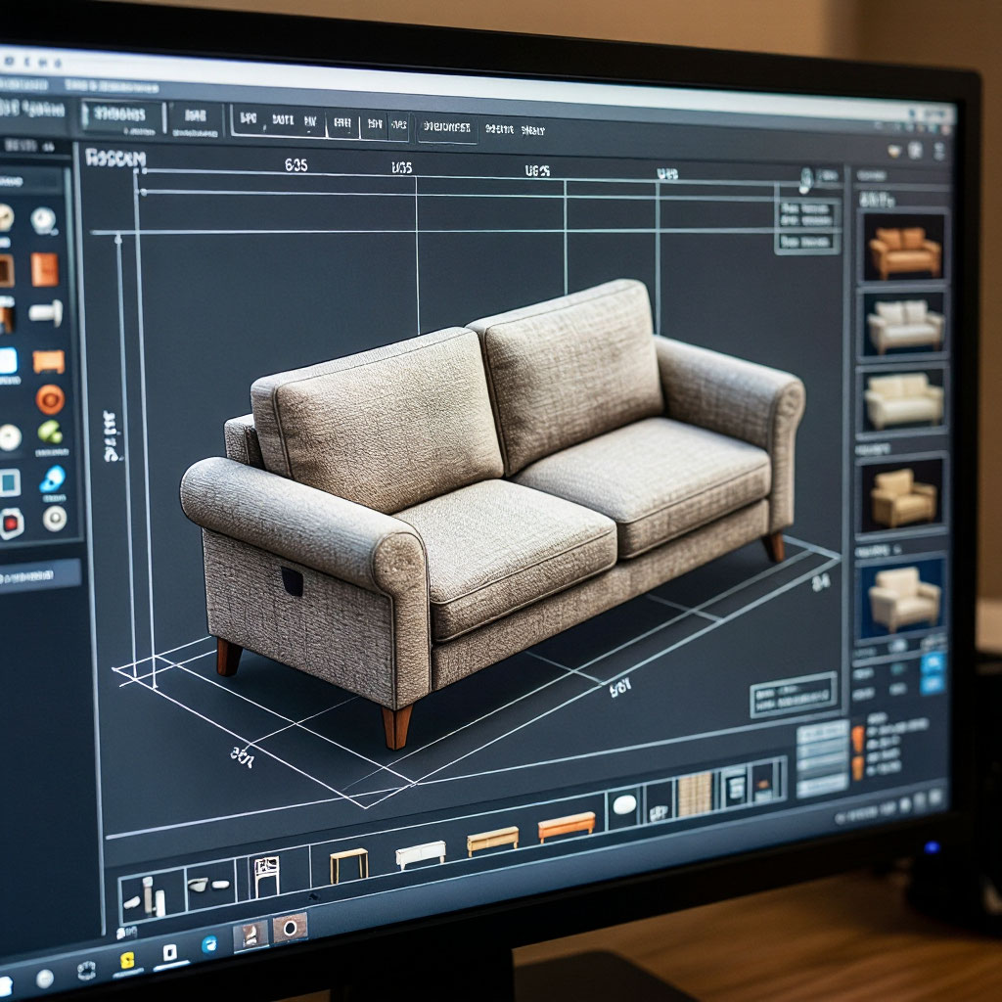
Task: Click the lower blue button in right panel
Action: (933, 684)
